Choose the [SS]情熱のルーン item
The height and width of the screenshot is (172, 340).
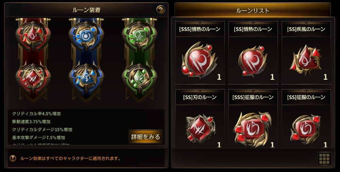coord(253,53)
